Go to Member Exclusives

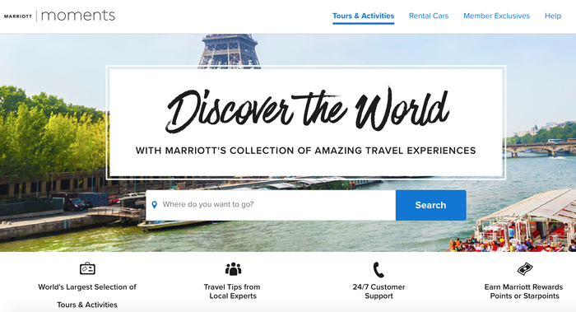tap(497, 16)
